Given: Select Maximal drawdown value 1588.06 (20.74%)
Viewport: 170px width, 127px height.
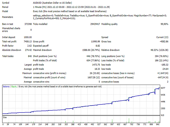Looking at the screenshot, I should tap(91, 50).
